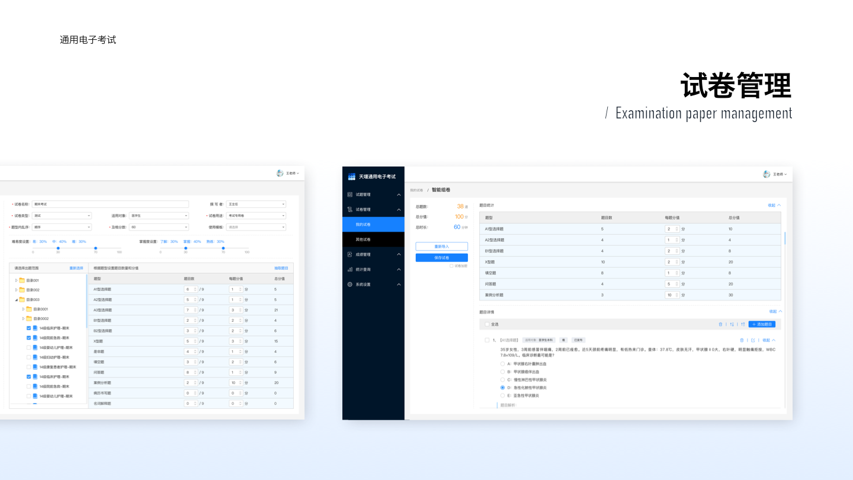Tick the checkbox for question 1
Viewport: 853px width, 480px height.
[487, 340]
